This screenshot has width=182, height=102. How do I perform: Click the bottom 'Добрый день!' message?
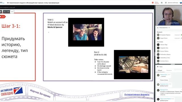[x=164, y=101]
